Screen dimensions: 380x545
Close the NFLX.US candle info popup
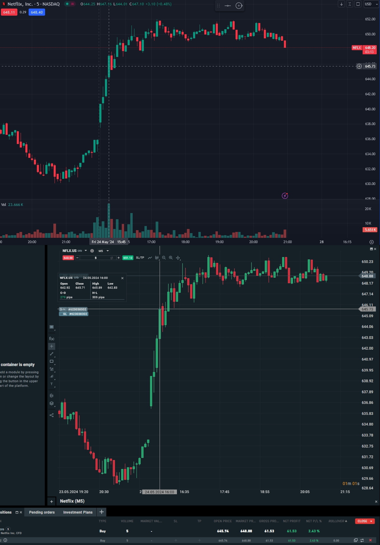point(122,278)
